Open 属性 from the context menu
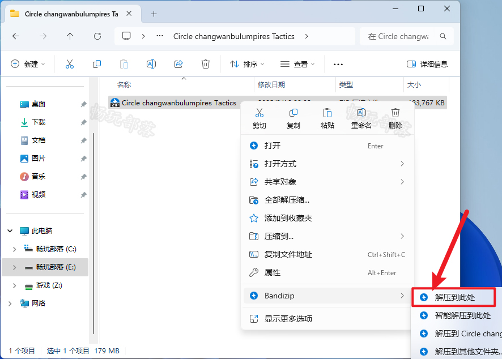 (327, 272)
